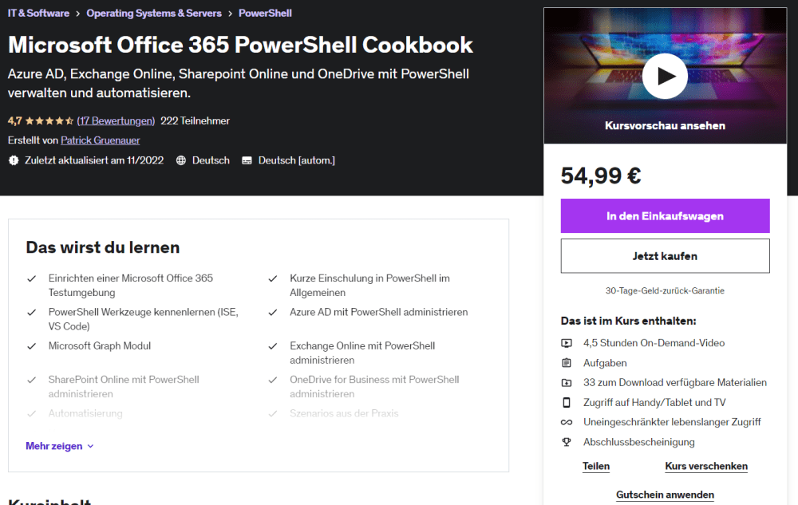The image size is (798, 505).
Task: Click the downloadable materials icon
Action: point(567,383)
